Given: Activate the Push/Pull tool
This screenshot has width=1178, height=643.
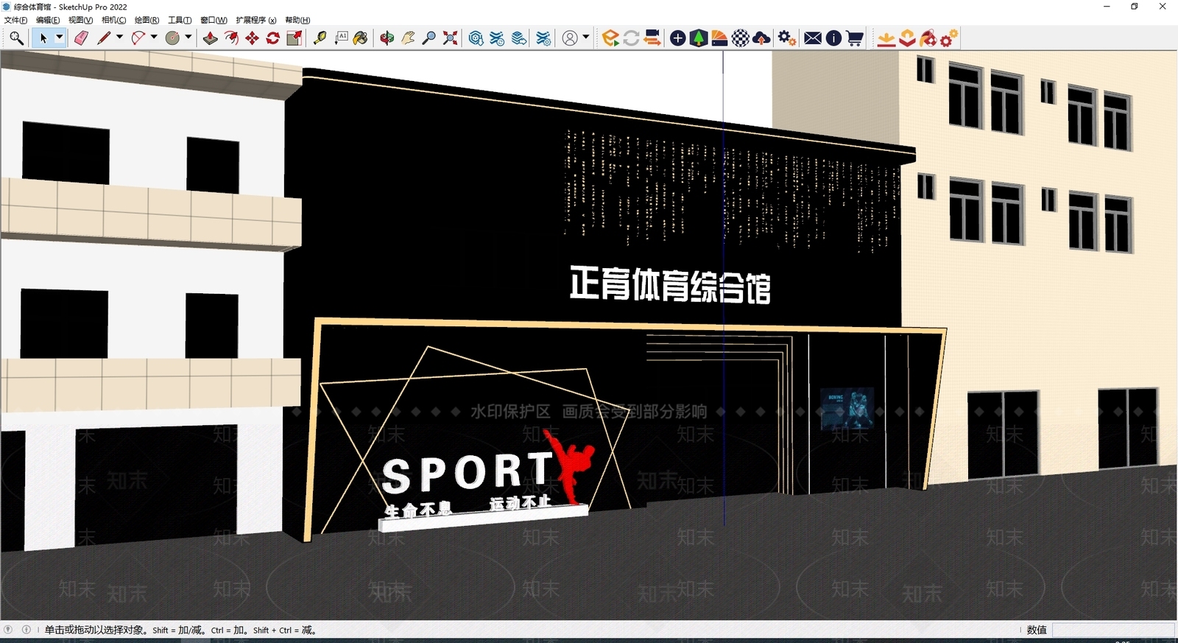Looking at the screenshot, I should (211, 38).
